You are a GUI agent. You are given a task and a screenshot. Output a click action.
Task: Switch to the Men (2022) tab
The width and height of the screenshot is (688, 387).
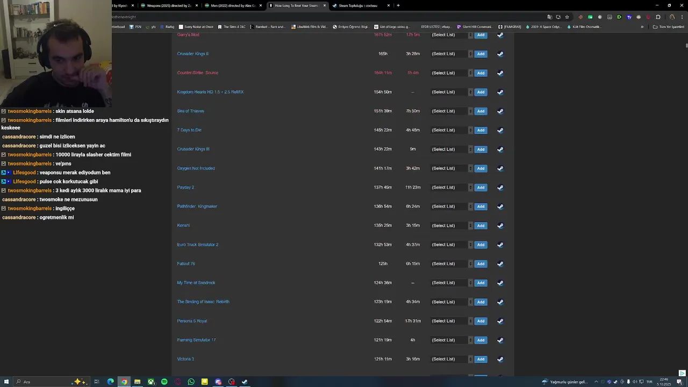(x=232, y=5)
